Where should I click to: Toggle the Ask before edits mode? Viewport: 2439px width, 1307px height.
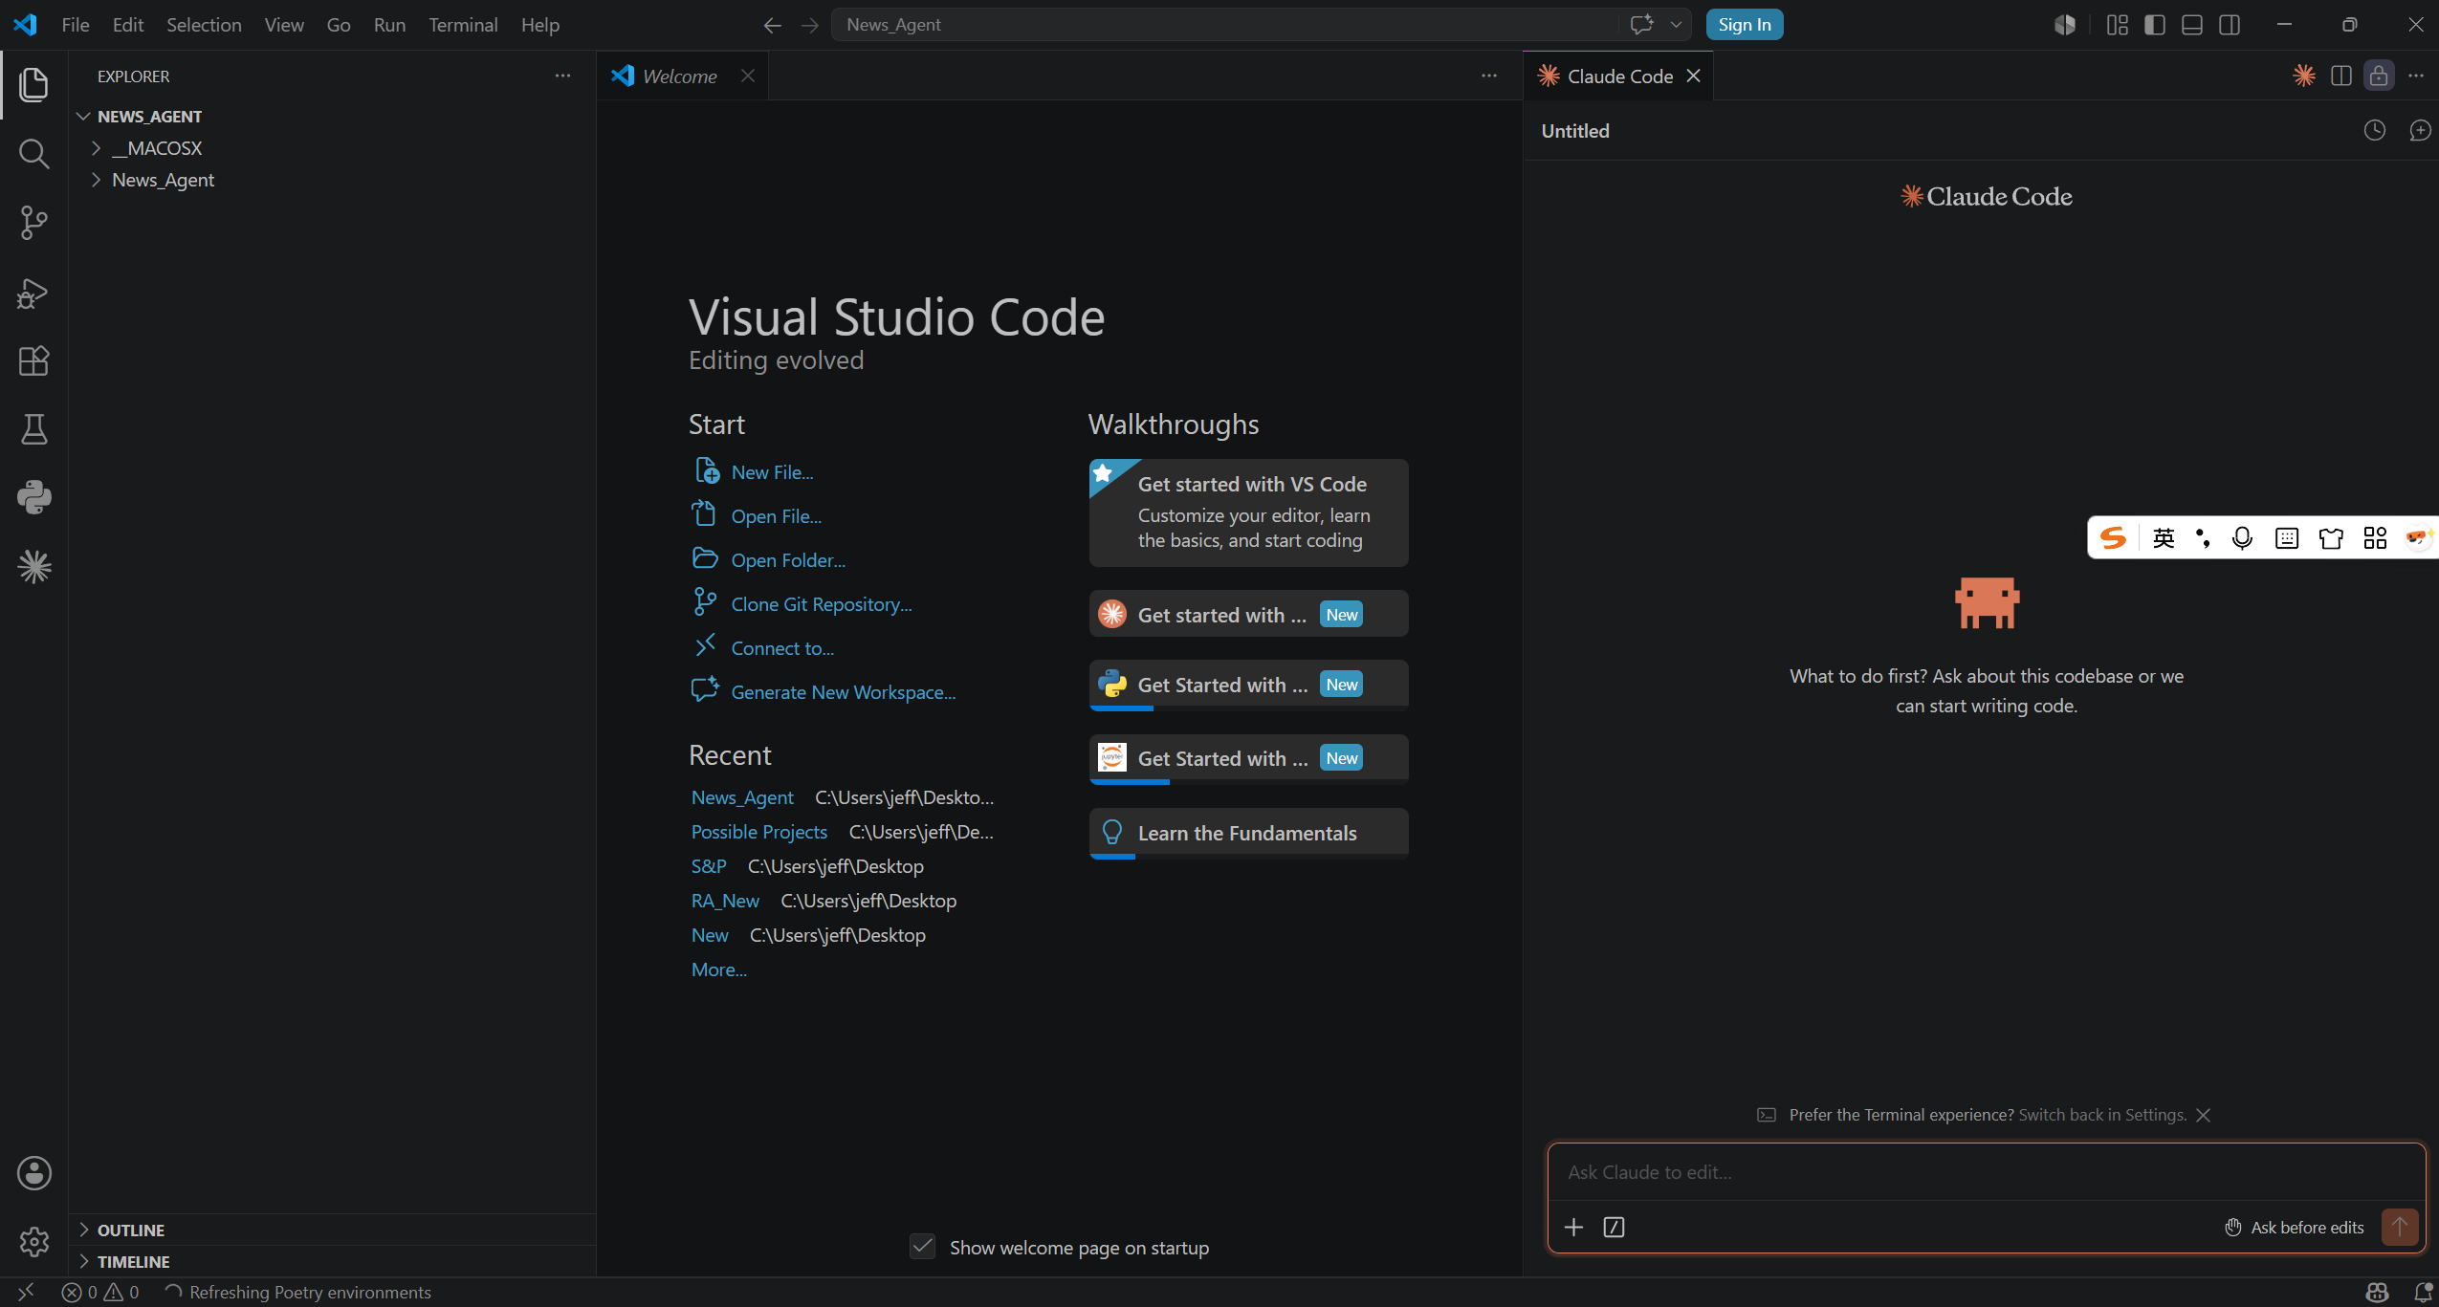pyautogui.click(x=2294, y=1227)
